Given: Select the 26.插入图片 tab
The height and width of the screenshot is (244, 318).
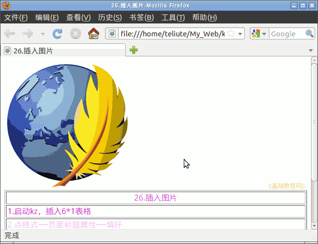Looking at the screenshot, I should click(x=63, y=50).
